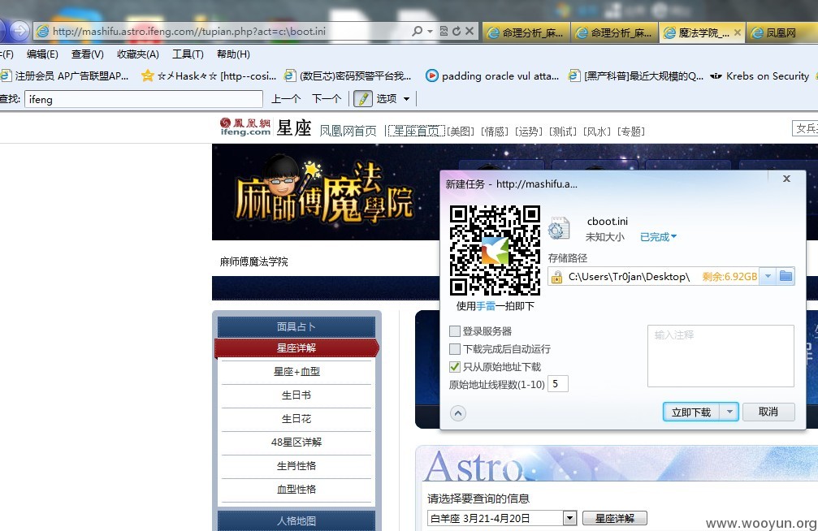Viewport: 818px width, 531px height.
Task: Open the 查看(V) menu
Action: (x=88, y=54)
